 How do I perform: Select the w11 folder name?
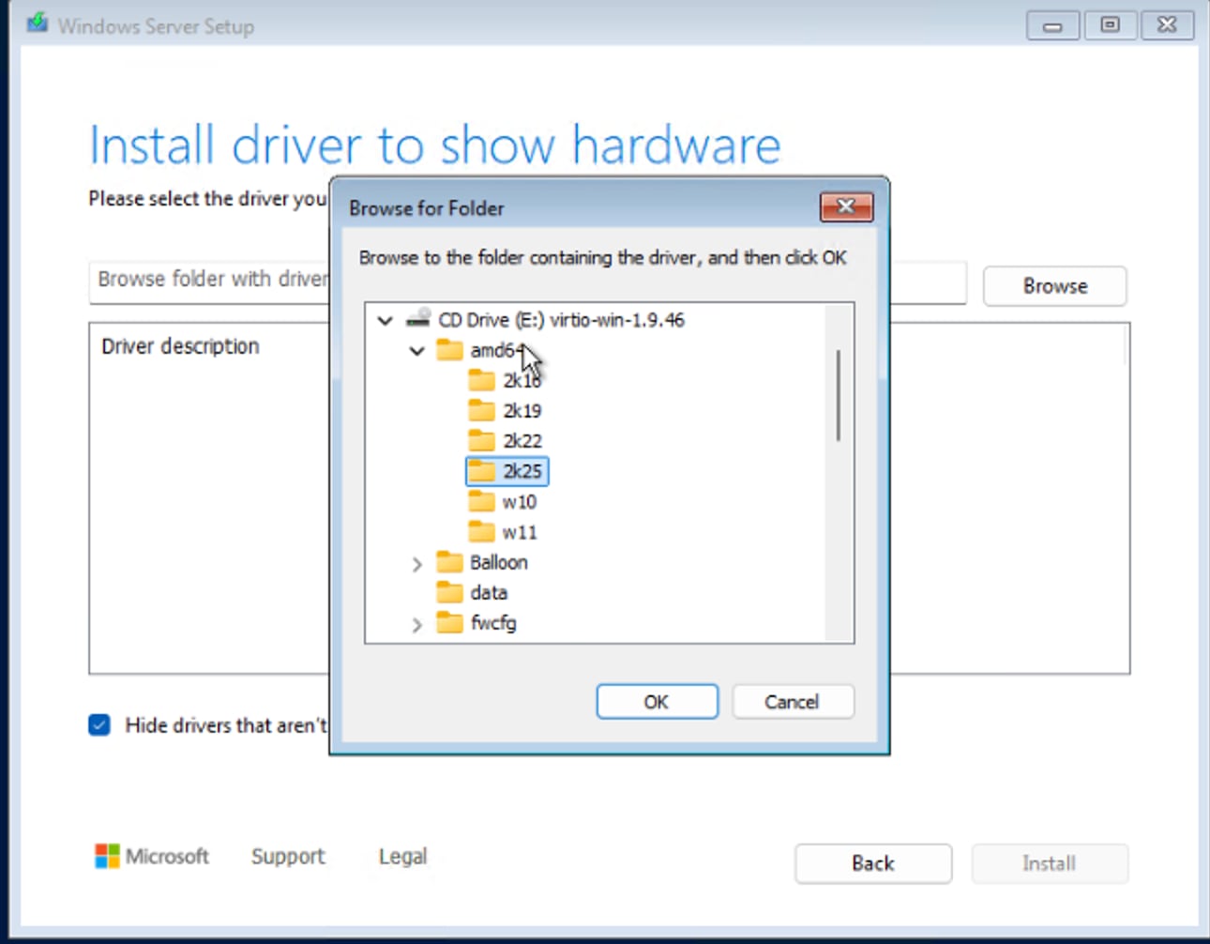520,532
